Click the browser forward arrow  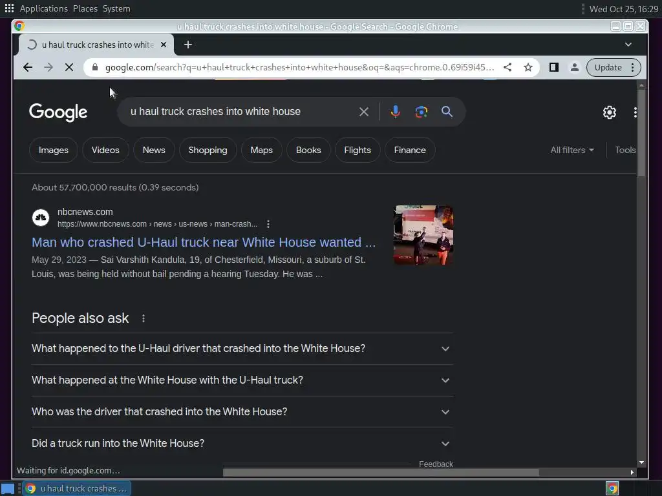point(48,67)
